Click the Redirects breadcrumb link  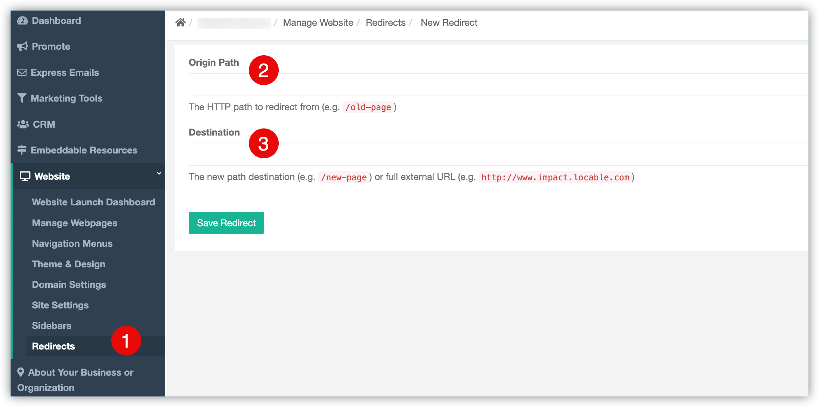tap(386, 22)
